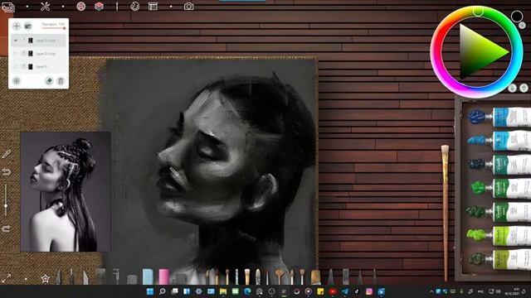Pick up the wooden-handled brush beside the paint box
531x298 pixels.
point(445,212)
